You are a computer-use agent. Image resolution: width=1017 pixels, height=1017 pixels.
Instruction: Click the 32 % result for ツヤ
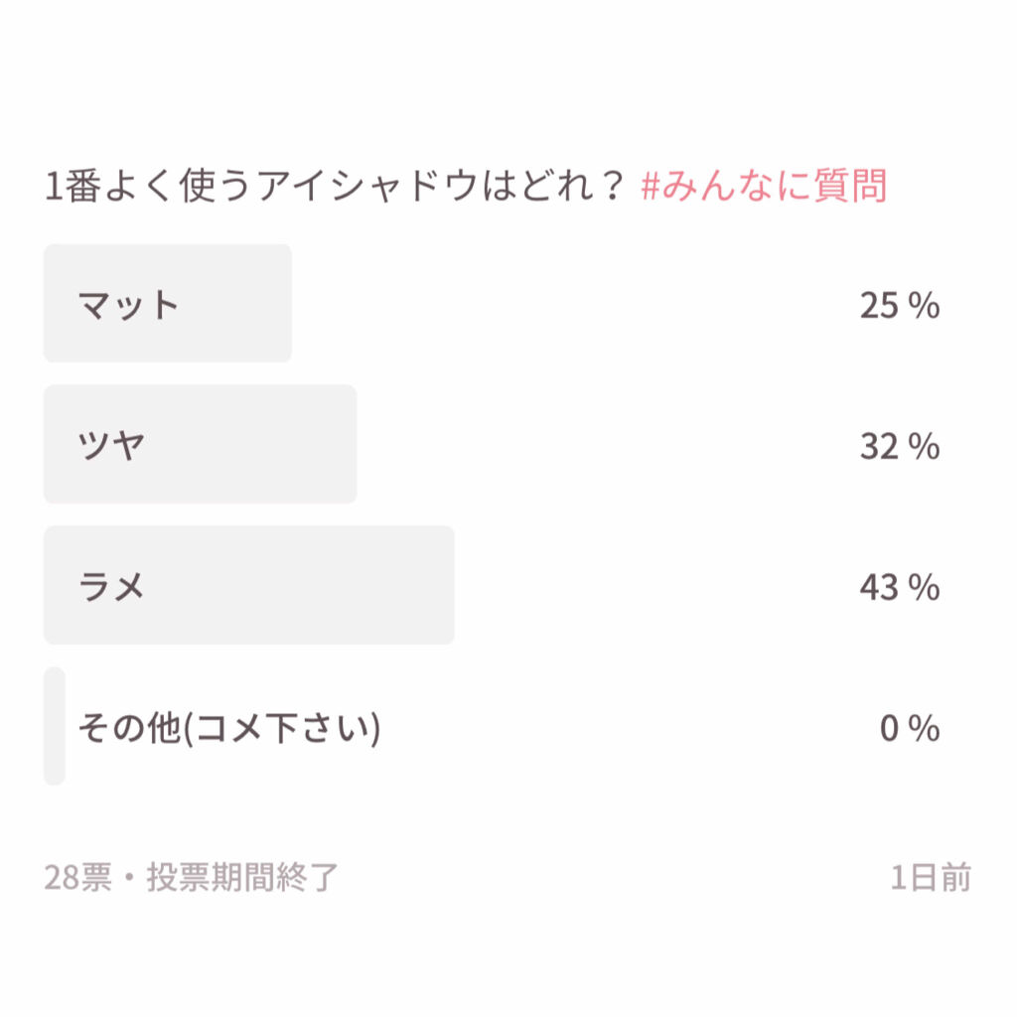899,447
